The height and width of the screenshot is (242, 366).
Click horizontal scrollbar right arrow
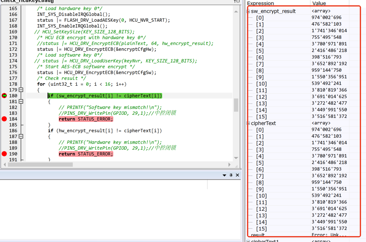230,165
